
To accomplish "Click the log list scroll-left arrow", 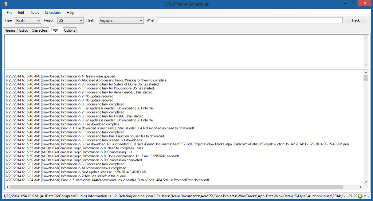I will tap(7, 187).
